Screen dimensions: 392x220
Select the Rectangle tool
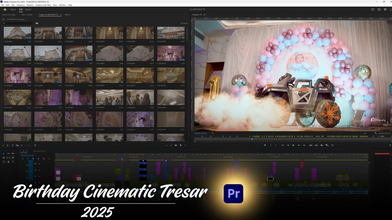pyautogui.click(x=4, y=162)
